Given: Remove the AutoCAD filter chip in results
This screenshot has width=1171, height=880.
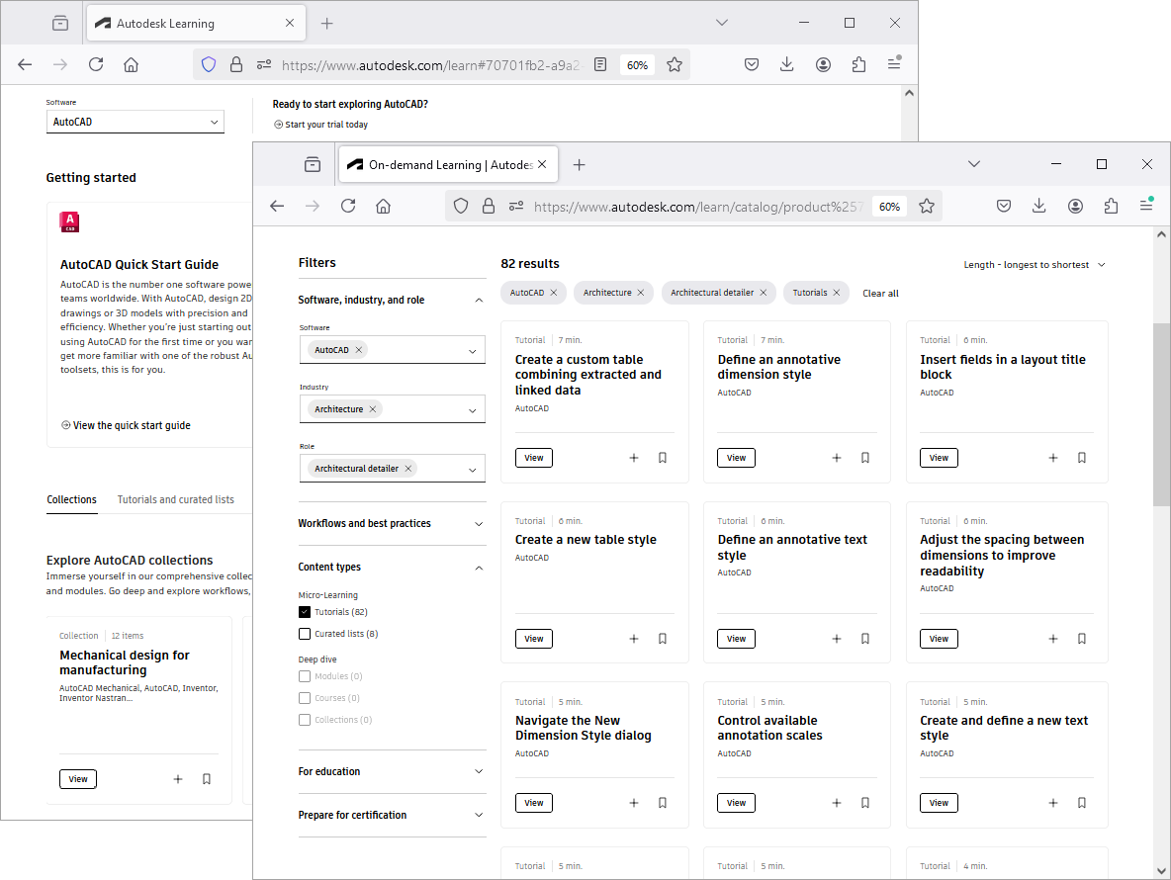Looking at the screenshot, I should (x=554, y=293).
